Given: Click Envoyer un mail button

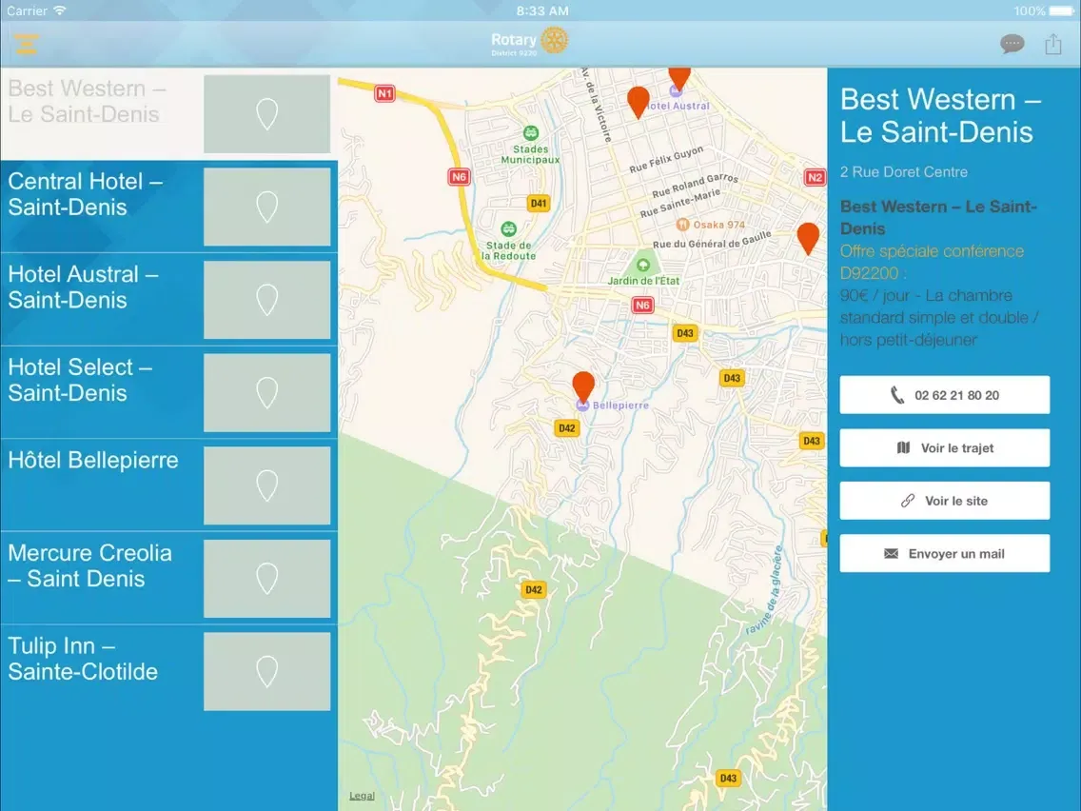Looking at the screenshot, I should pyautogui.click(x=945, y=554).
